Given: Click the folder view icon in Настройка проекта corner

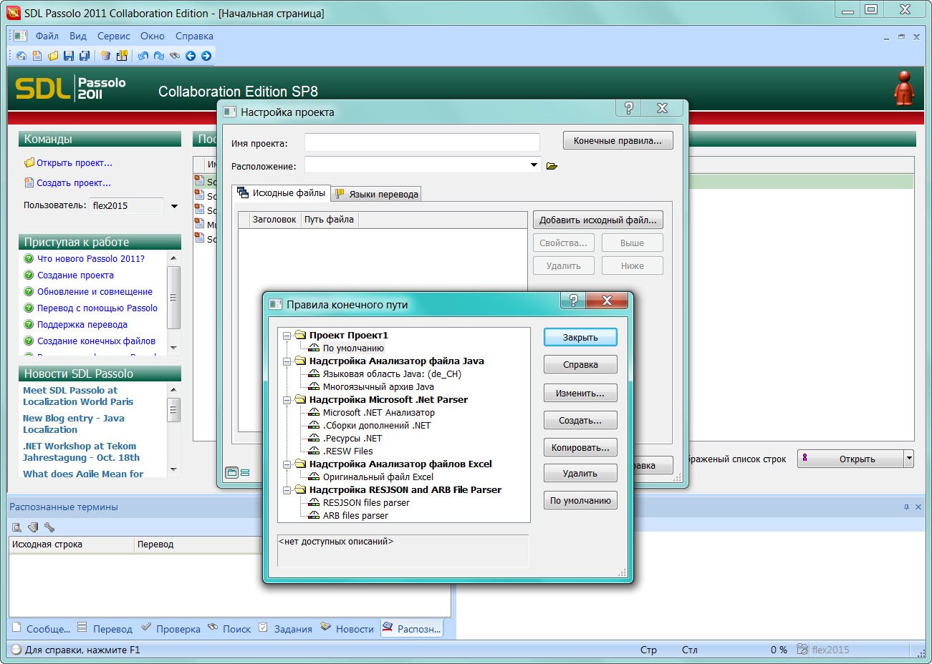Looking at the screenshot, I should point(232,472).
